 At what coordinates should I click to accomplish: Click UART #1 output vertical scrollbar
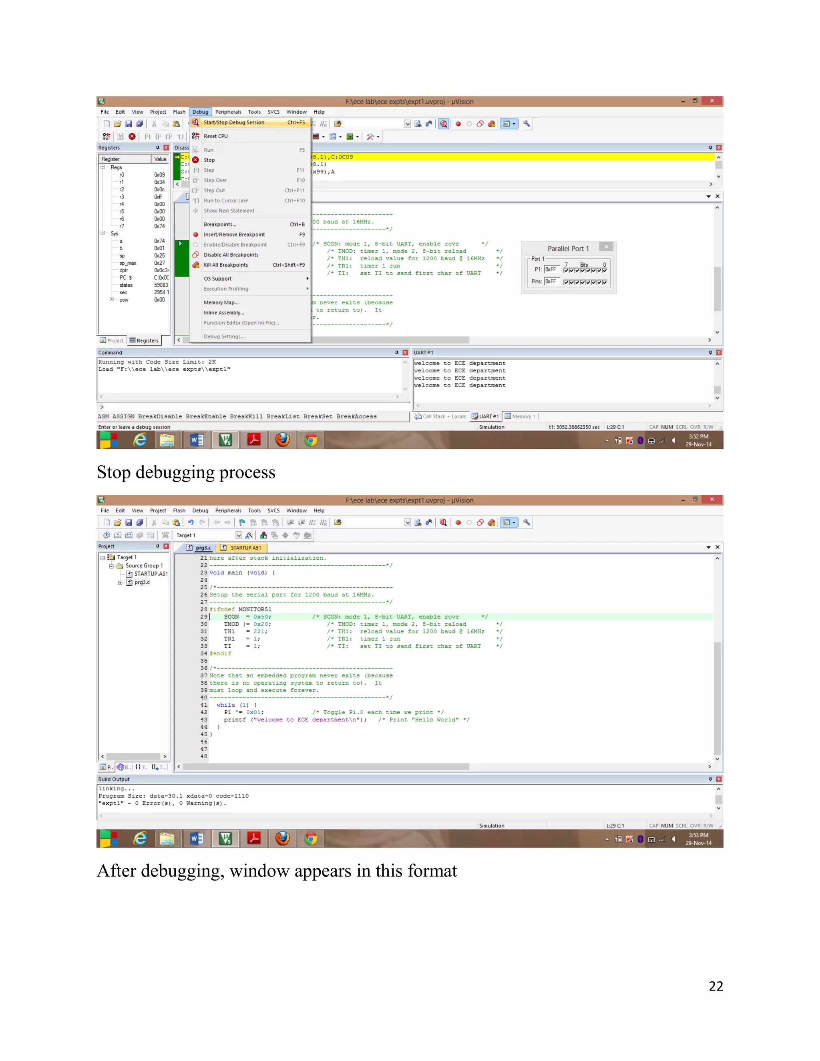(x=717, y=381)
